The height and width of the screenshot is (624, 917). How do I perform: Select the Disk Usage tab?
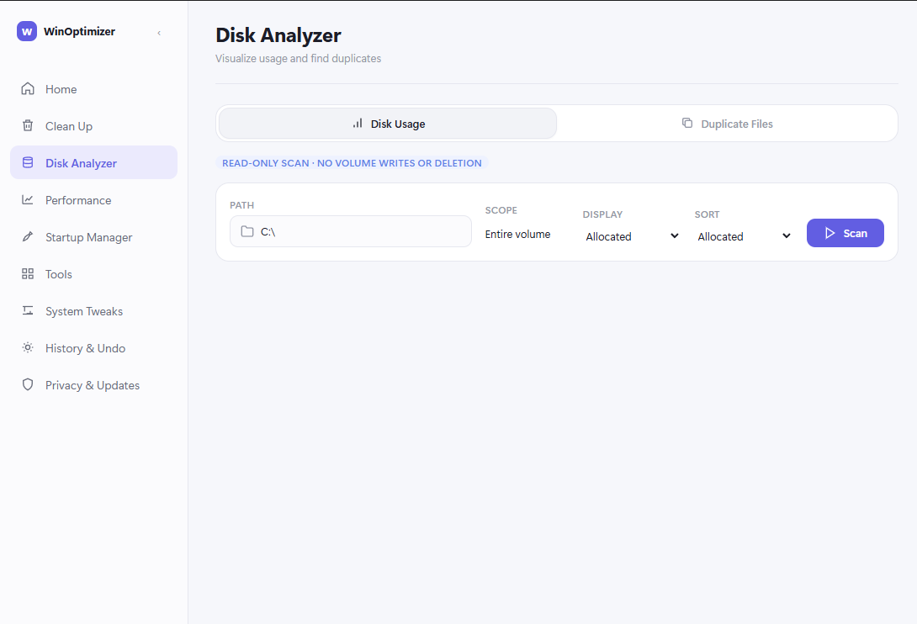click(388, 124)
